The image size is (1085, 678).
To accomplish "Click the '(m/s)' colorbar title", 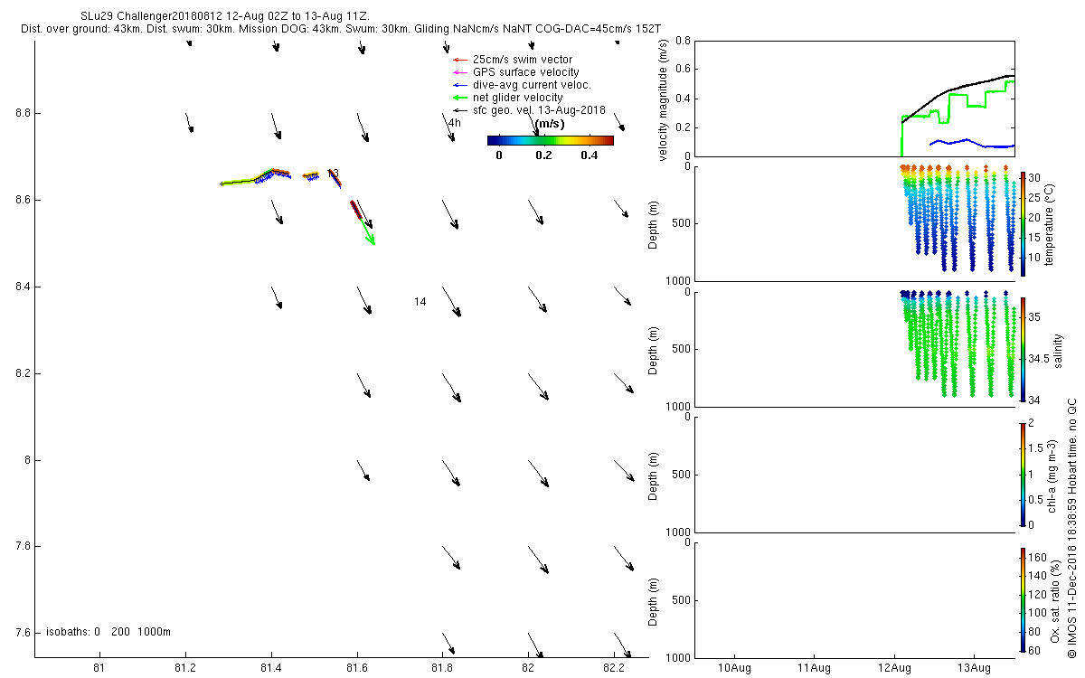I will coord(550,124).
